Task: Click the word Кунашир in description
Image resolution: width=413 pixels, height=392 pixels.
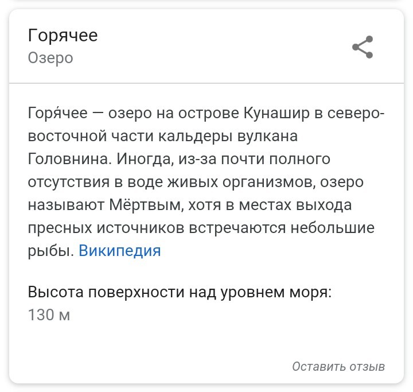Action: [x=276, y=114]
